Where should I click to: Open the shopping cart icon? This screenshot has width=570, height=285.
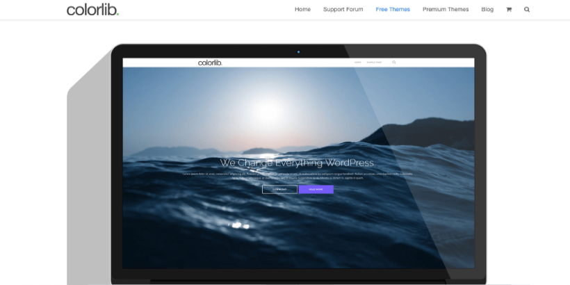pos(509,10)
